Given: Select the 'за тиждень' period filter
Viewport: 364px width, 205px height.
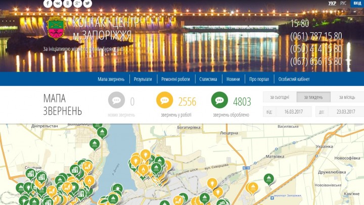Looking at the screenshot, I should point(313,97).
